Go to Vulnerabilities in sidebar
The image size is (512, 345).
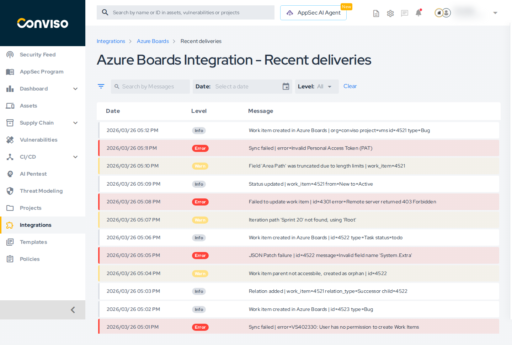[38, 140]
